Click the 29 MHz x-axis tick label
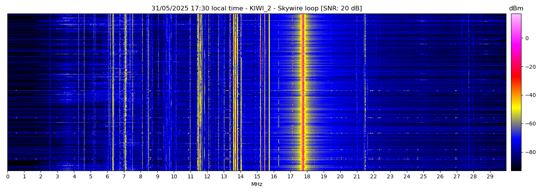 (490, 176)
